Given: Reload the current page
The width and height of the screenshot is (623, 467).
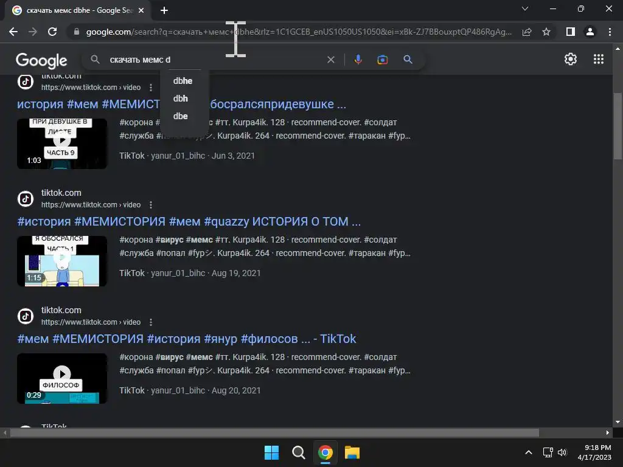Looking at the screenshot, I should (52, 32).
